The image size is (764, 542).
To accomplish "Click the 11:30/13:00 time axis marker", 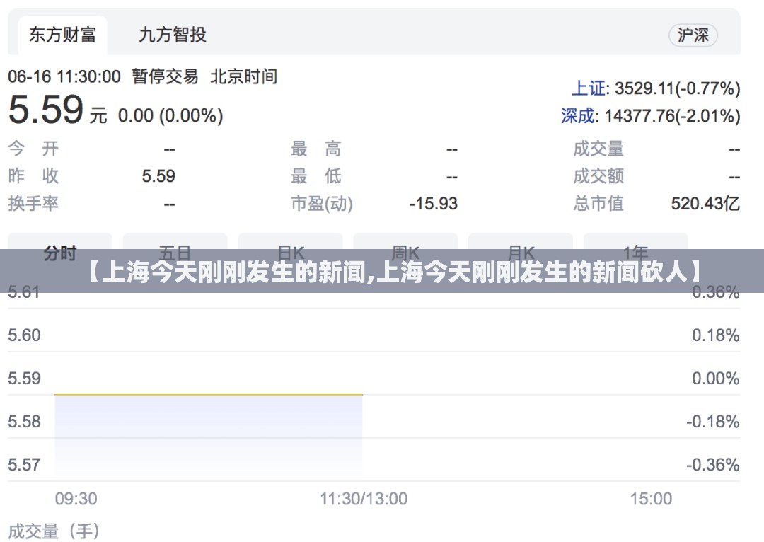I will [x=364, y=499].
